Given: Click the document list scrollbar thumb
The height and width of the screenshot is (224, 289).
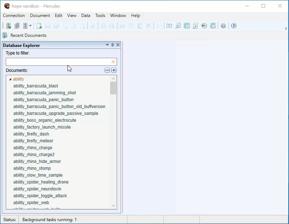Looking at the screenshot, I should 113,88.
